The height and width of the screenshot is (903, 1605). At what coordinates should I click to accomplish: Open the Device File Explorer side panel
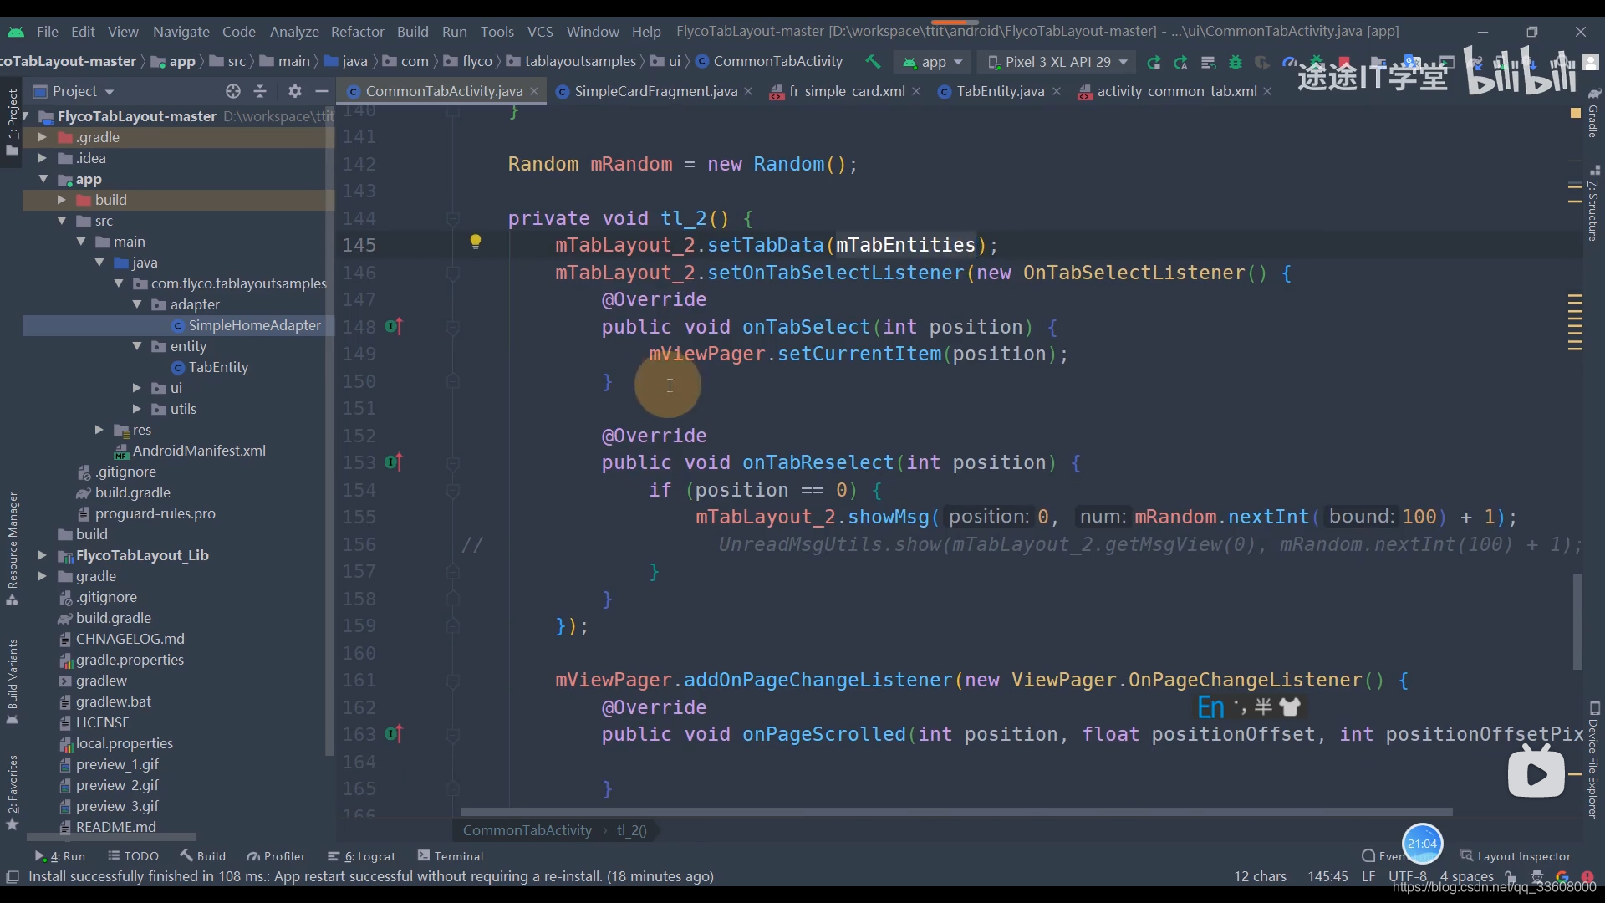[x=1593, y=760]
